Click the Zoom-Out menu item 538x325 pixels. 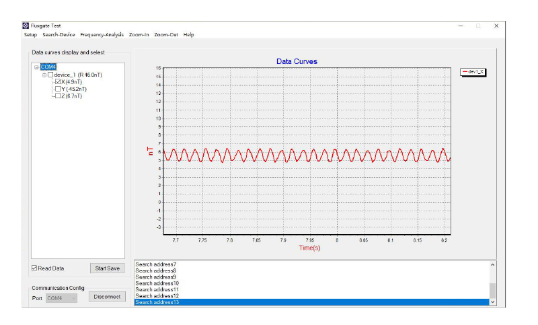166,35
